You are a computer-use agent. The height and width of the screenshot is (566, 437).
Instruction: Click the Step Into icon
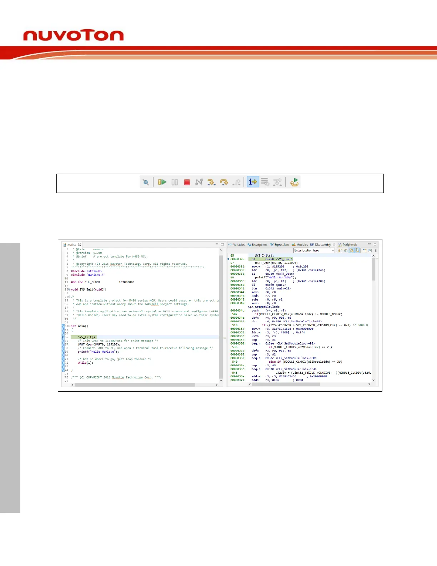211,182
